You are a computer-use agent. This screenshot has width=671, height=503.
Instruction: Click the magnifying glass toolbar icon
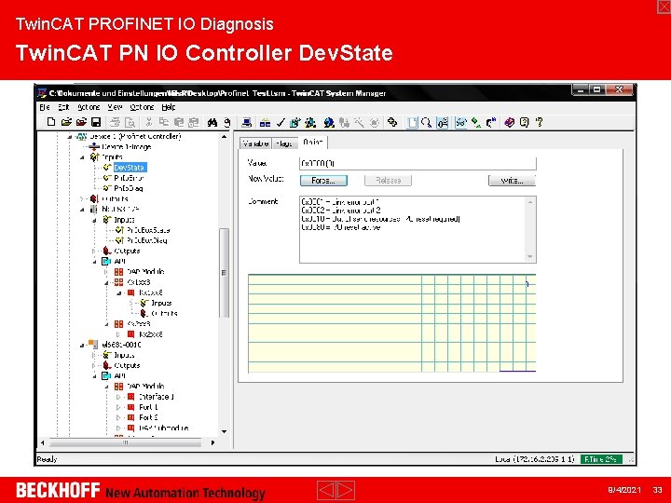pyautogui.click(x=426, y=123)
